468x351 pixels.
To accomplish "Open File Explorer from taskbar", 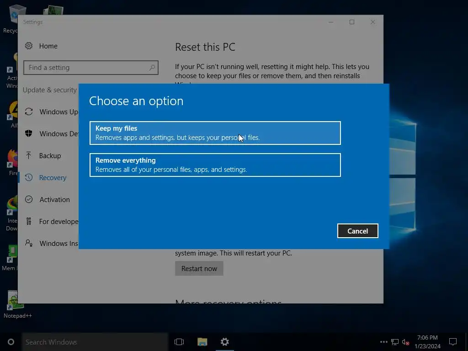I will click(x=202, y=342).
